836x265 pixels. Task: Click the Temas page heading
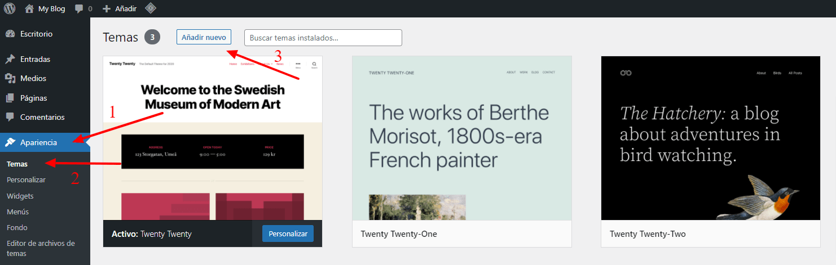(x=121, y=37)
